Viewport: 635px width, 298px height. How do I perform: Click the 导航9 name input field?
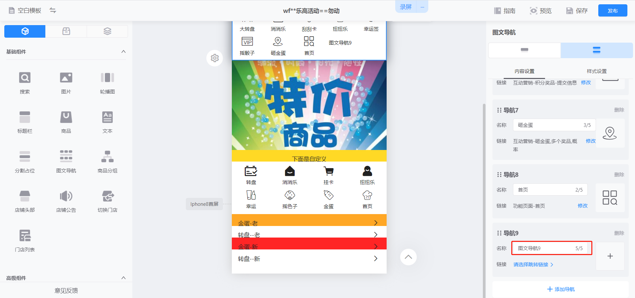[x=546, y=248]
